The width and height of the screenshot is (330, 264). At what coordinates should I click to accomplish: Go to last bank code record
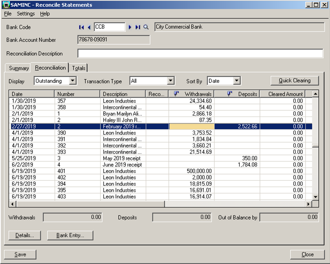tap(138, 27)
